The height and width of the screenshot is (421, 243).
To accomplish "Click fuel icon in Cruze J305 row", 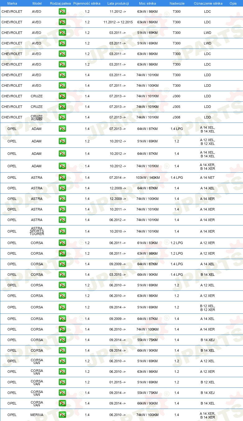I will [62, 107].
